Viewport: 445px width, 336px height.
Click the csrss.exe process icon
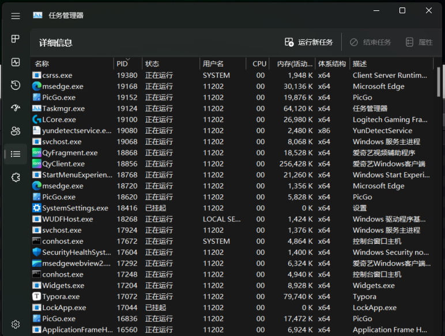tap(37, 75)
